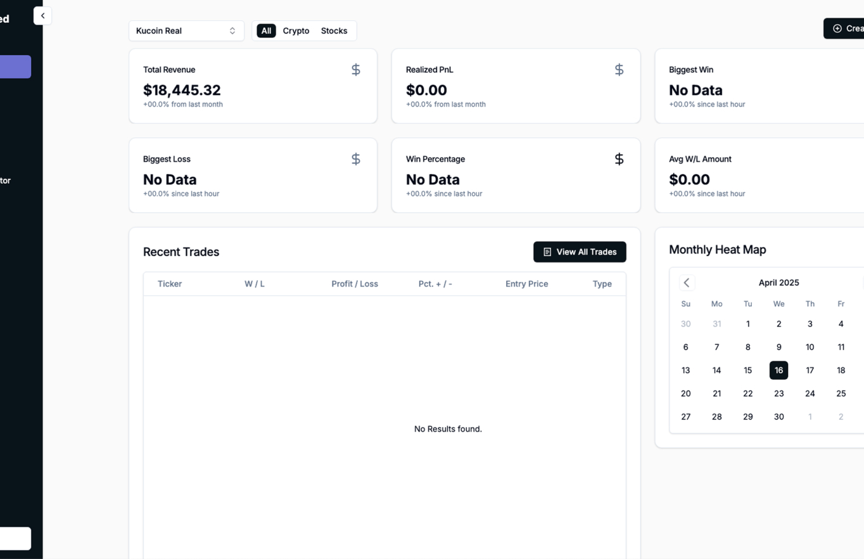Select April 16 in the calendar
Image resolution: width=864 pixels, height=559 pixels.
[x=779, y=370]
